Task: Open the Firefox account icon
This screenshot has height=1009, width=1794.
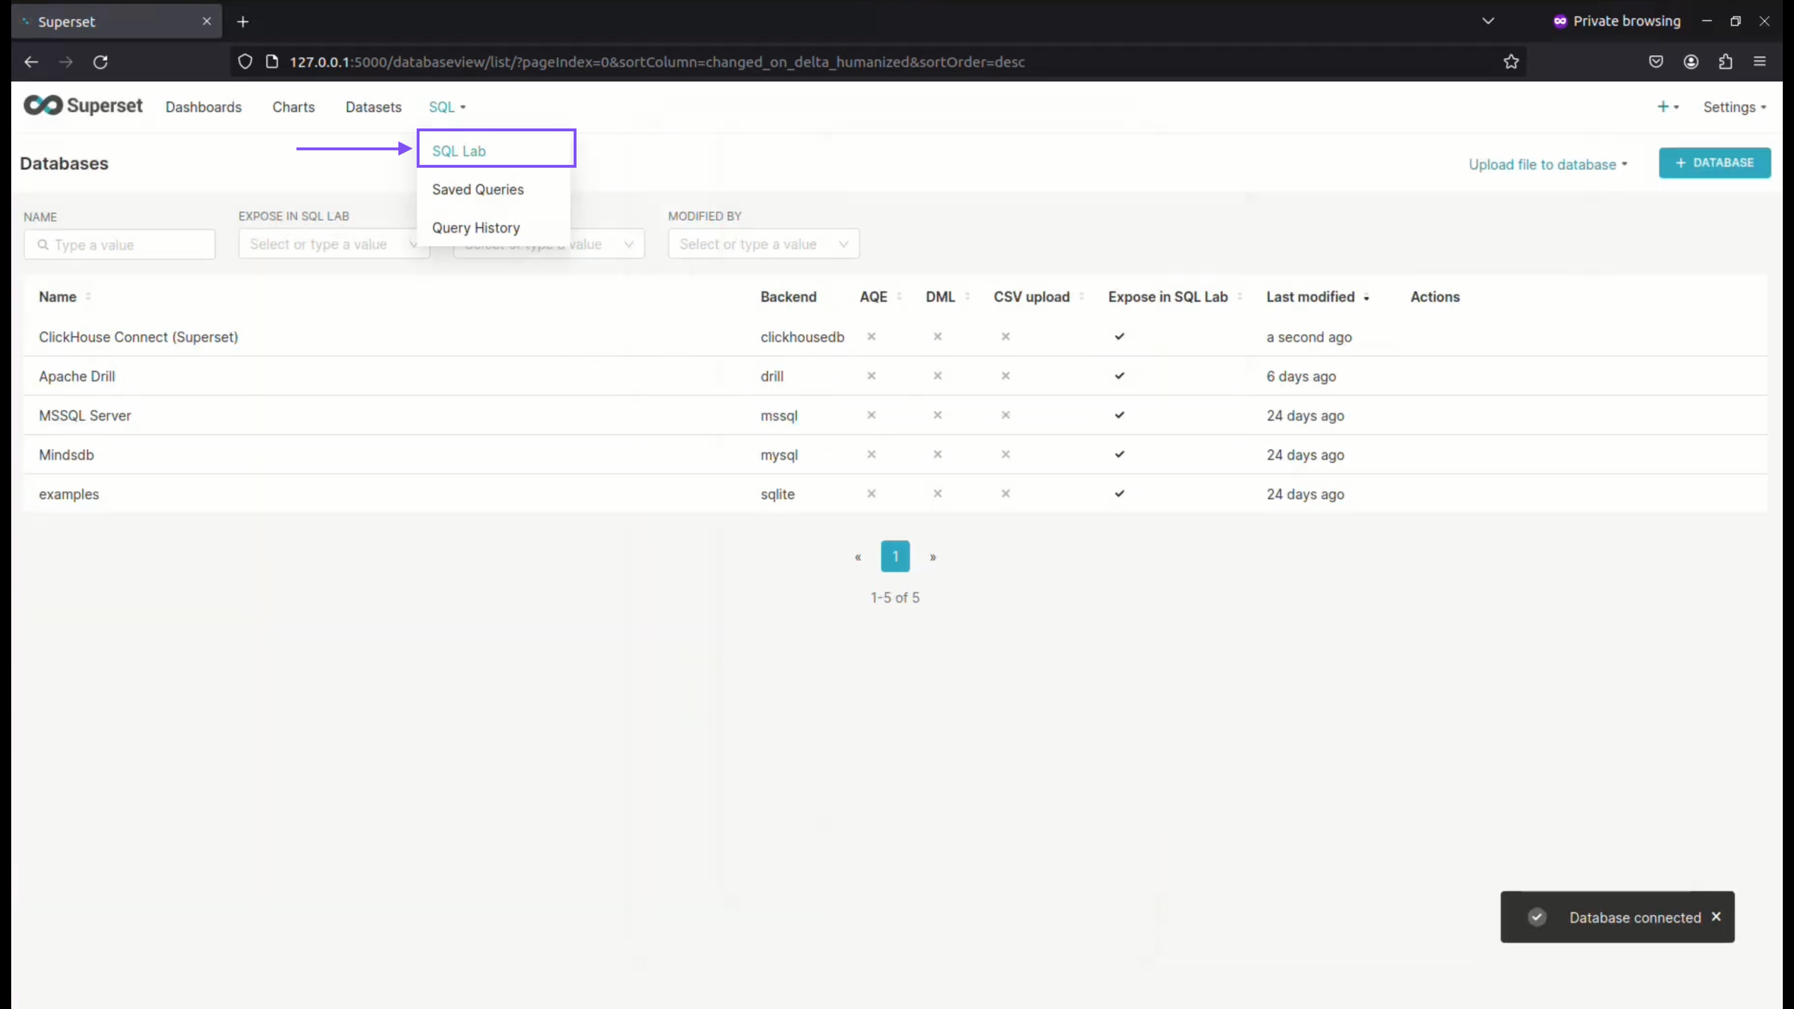Action: point(1692,62)
